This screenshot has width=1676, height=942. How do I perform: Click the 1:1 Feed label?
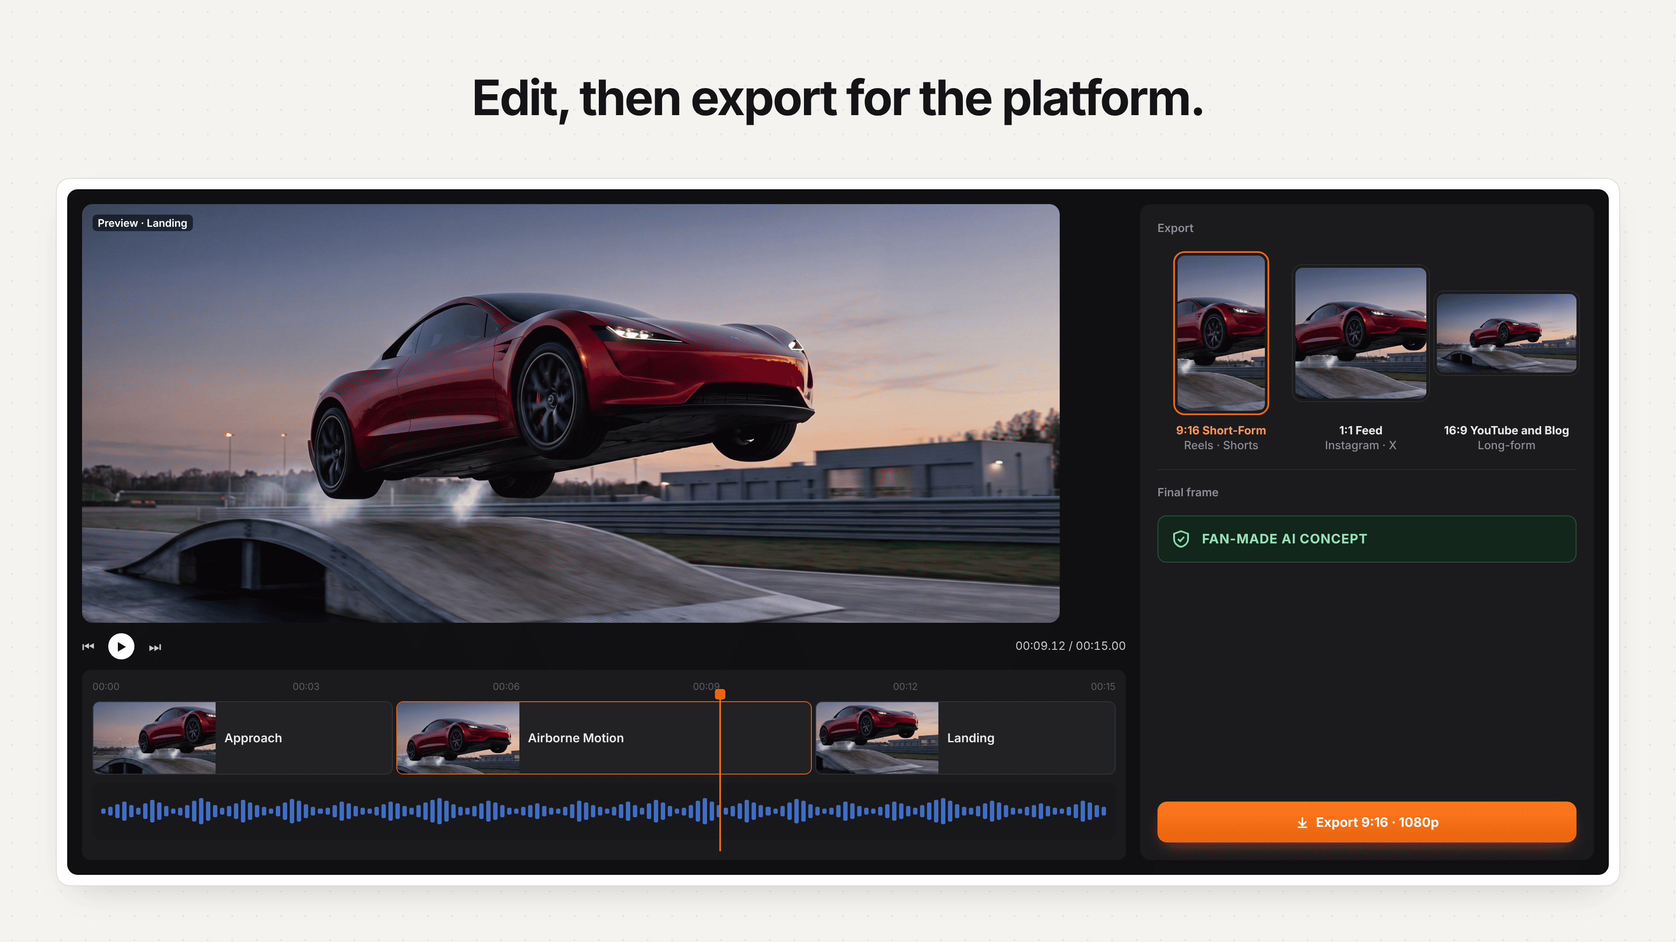(1360, 430)
